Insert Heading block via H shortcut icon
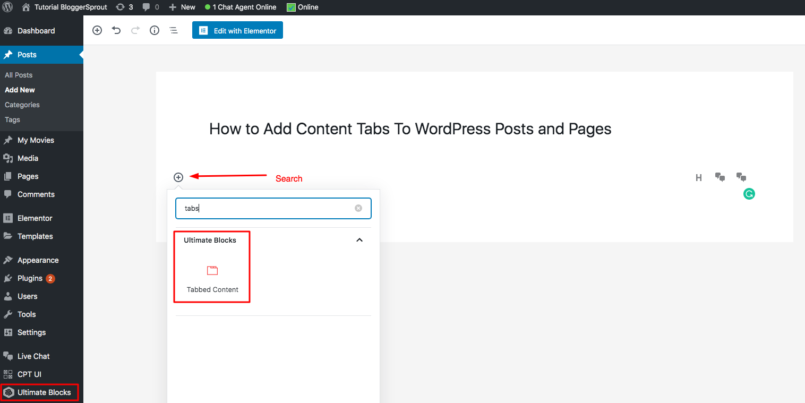Image resolution: width=805 pixels, height=403 pixels. click(699, 178)
